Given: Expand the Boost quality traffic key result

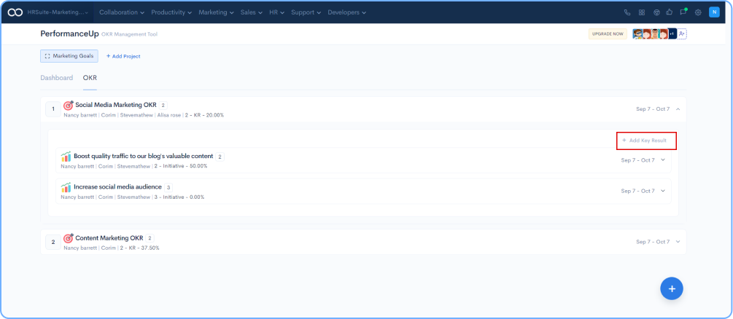Looking at the screenshot, I should 663,160.
